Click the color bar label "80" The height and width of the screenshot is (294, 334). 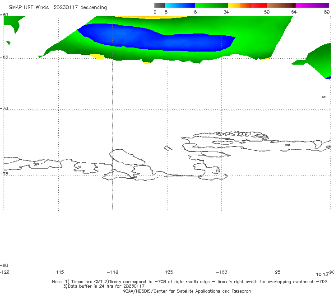click(x=327, y=12)
